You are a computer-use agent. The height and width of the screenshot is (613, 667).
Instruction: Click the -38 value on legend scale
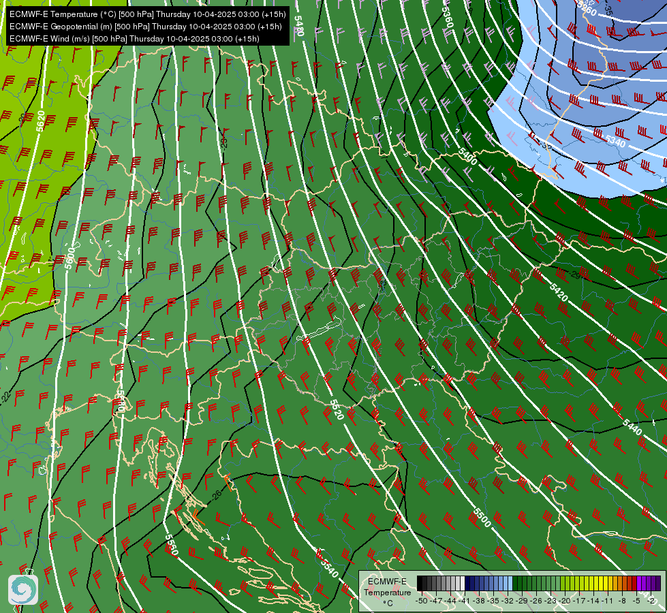(x=479, y=601)
